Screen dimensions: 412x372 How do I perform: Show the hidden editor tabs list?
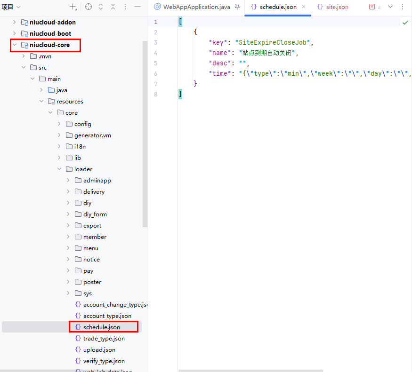[x=390, y=7]
